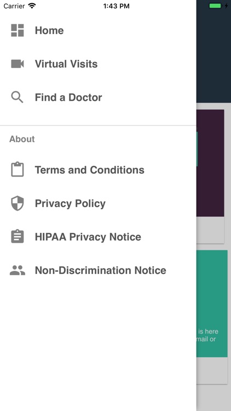Screen dimensions: 231x411
Task: Tap the Wi-Fi status bar icon
Action: pyautogui.click(x=32, y=6)
